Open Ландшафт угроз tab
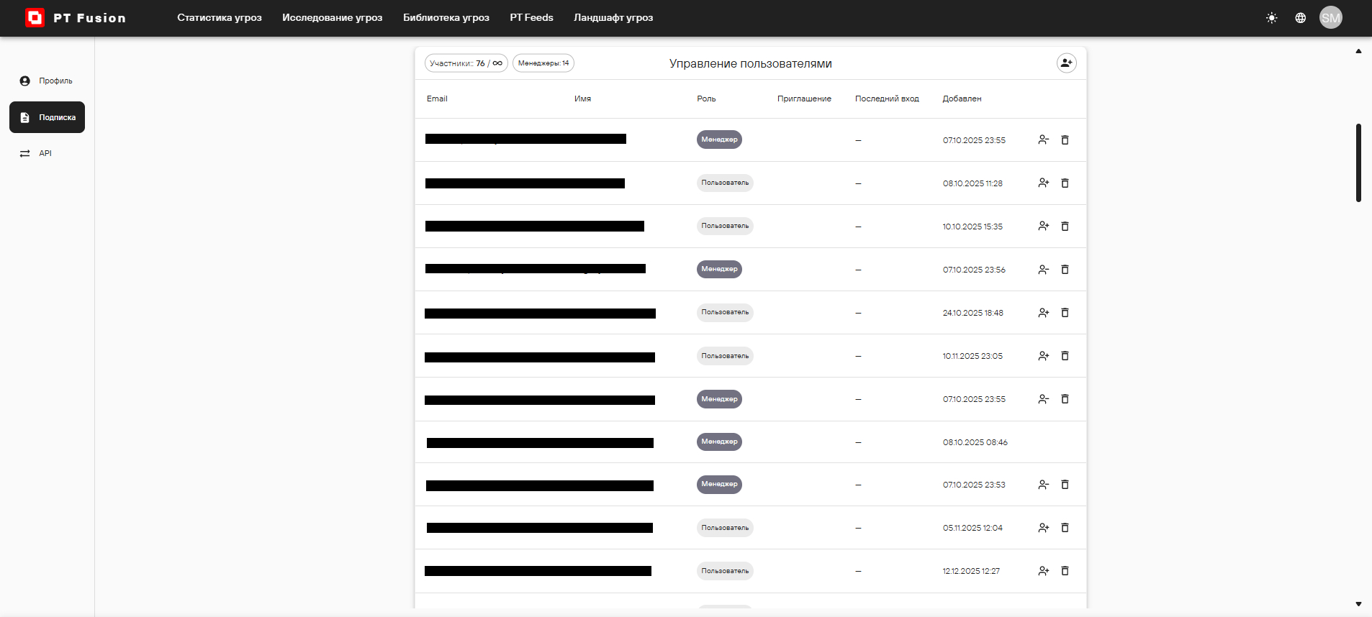This screenshot has width=1372, height=617. (x=613, y=18)
